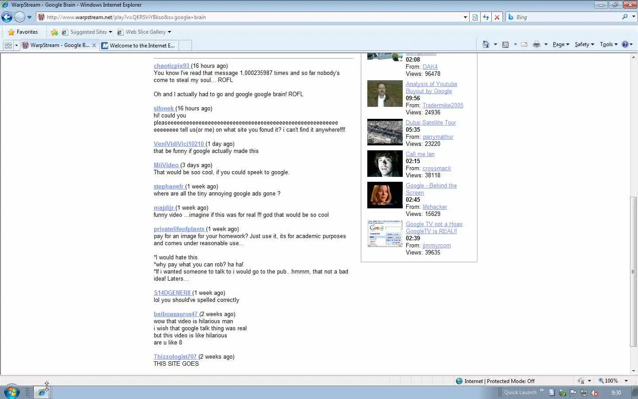
Task: Open Analysis of Youtube Buyout by Google video
Action: [x=432, y=87]
